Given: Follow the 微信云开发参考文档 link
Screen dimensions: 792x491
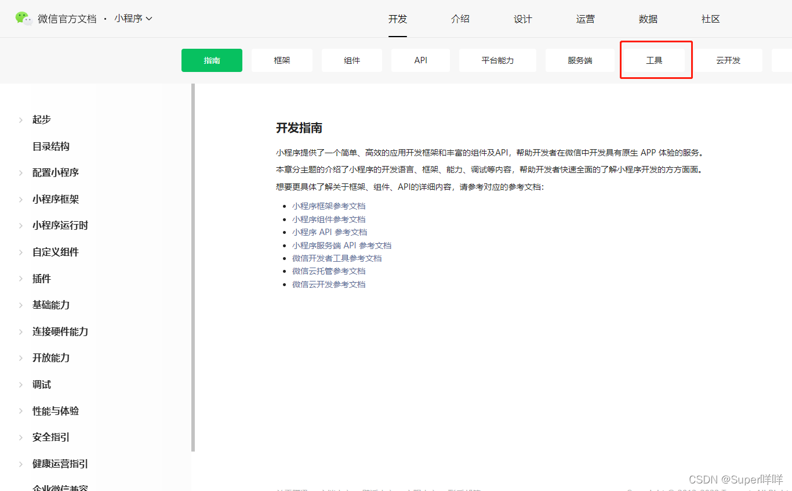Looking at the screenshot, I should tap(329, 284).
